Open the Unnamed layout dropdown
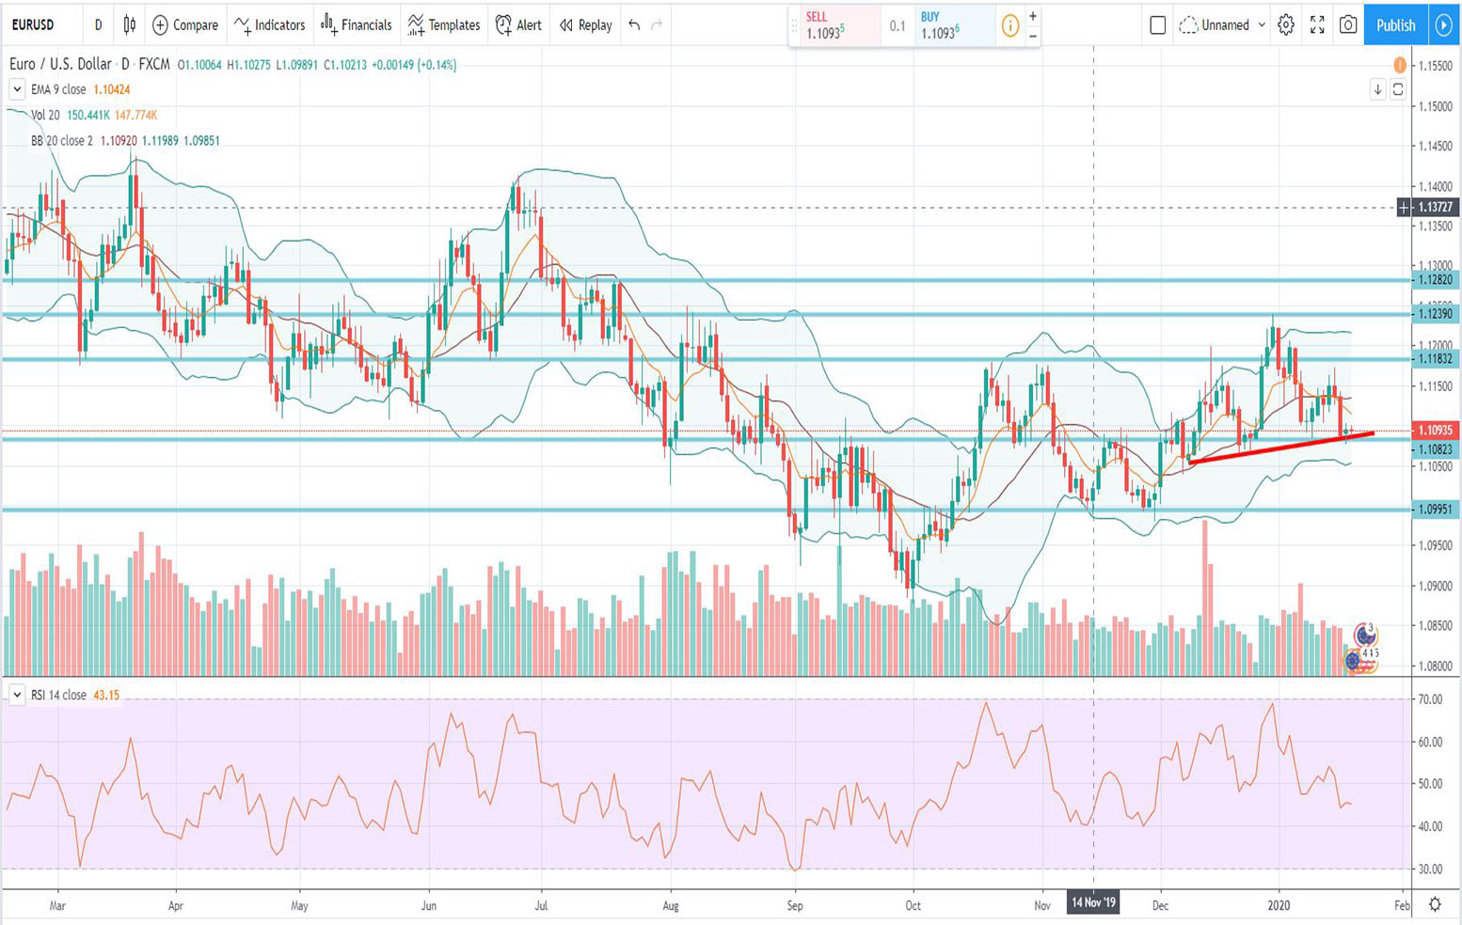1462x925 pixels. click(1223, 25)
